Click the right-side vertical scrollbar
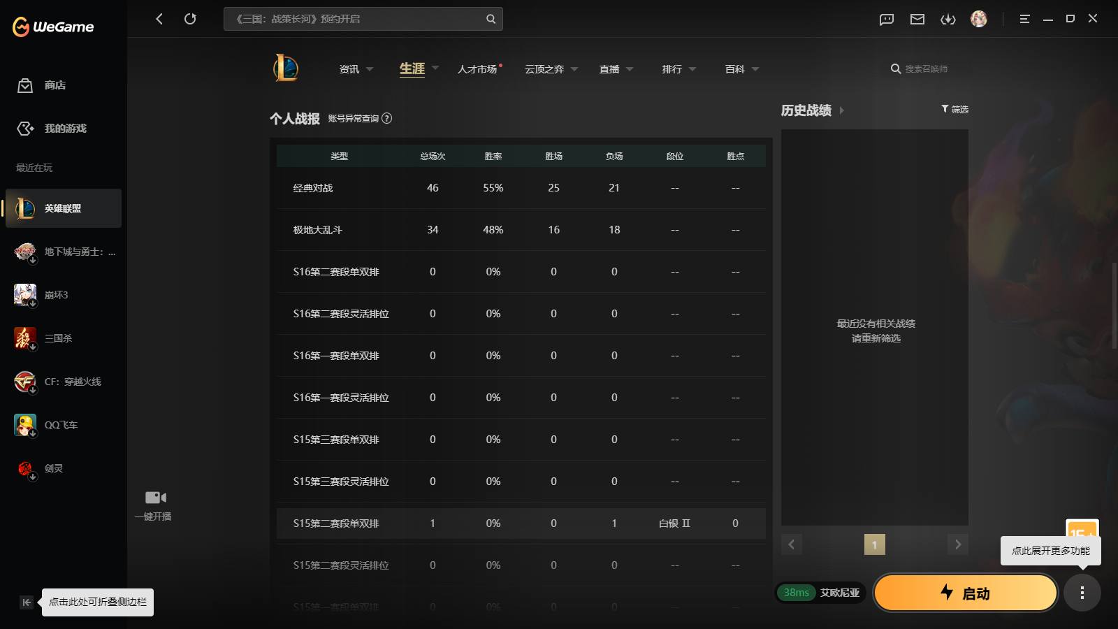Screen dimensions: 1118x629 (x=1115, y=305)
